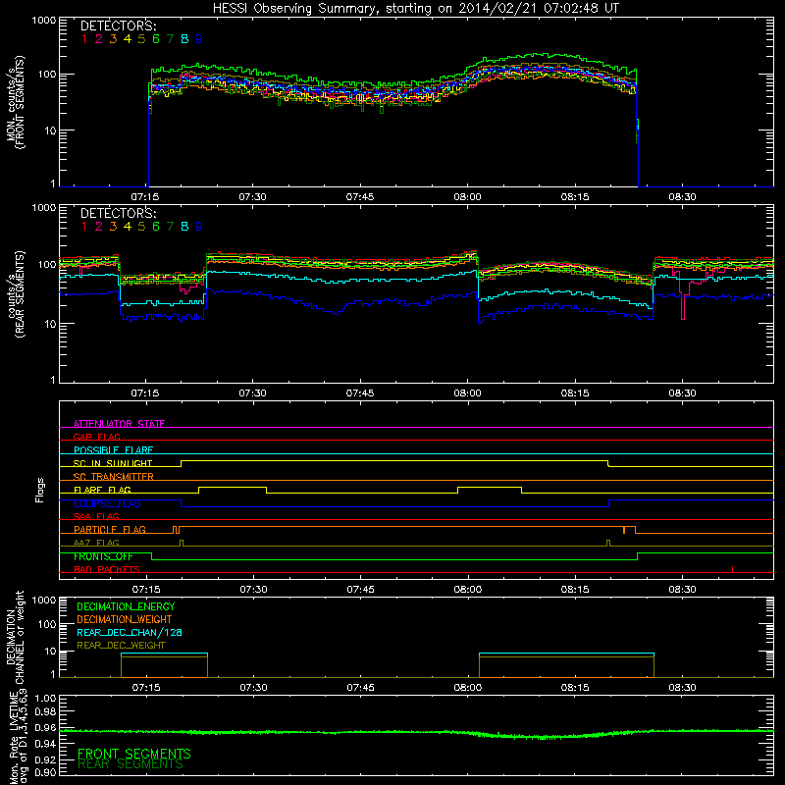
Task: Click 08:15 tick label under rear segments plot
Action: coord(575,393)
